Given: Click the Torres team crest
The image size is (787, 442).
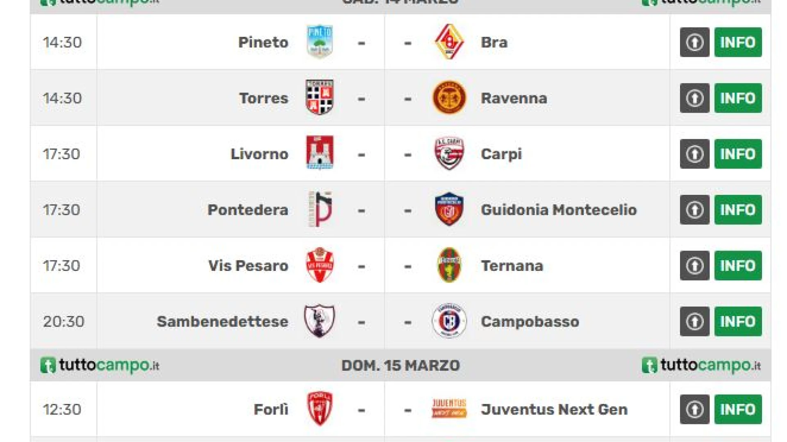Looking at the screenshot, I should 320,98.
